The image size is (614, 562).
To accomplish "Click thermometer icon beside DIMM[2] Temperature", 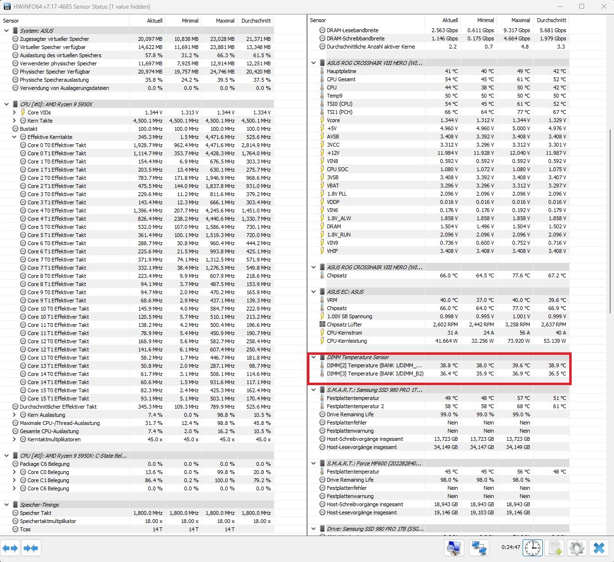I will point(322,365).
